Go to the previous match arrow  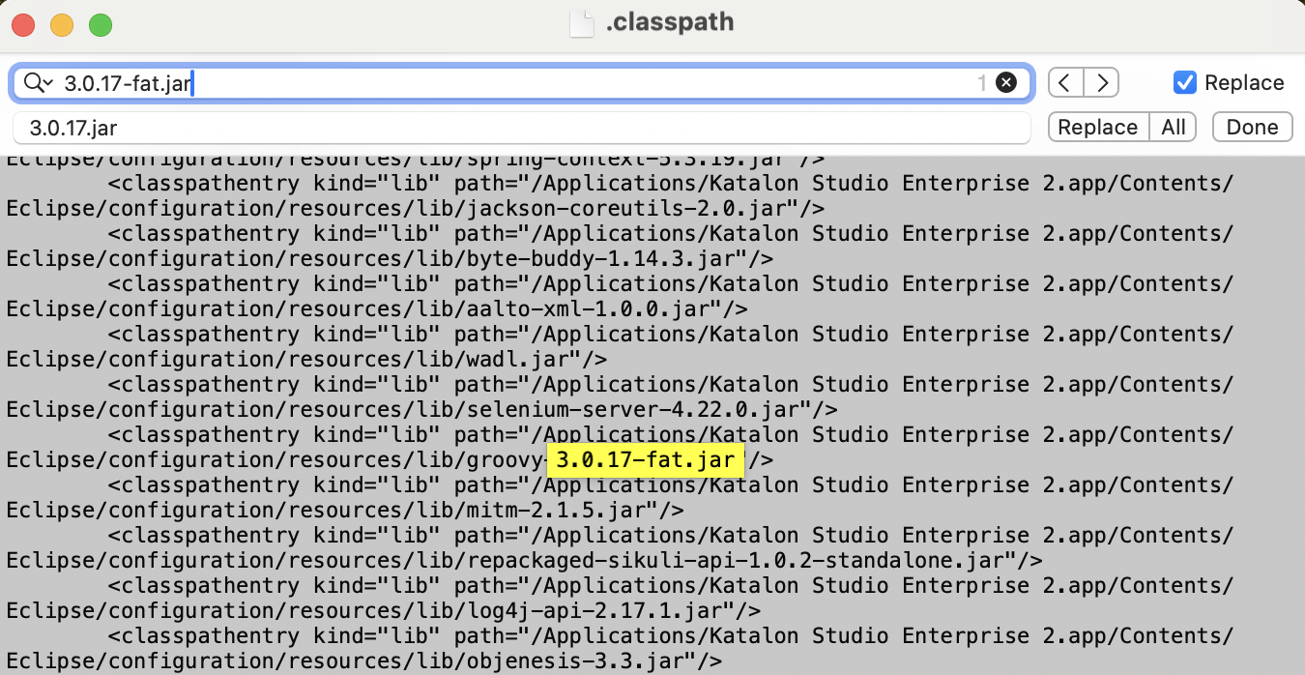click(x=1065, y=83)
